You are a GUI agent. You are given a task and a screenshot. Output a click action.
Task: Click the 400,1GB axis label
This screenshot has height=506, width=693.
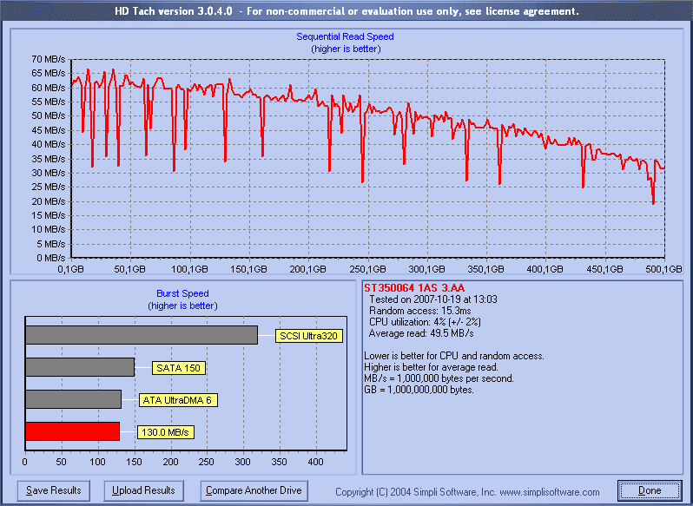[x=545, y=269]
